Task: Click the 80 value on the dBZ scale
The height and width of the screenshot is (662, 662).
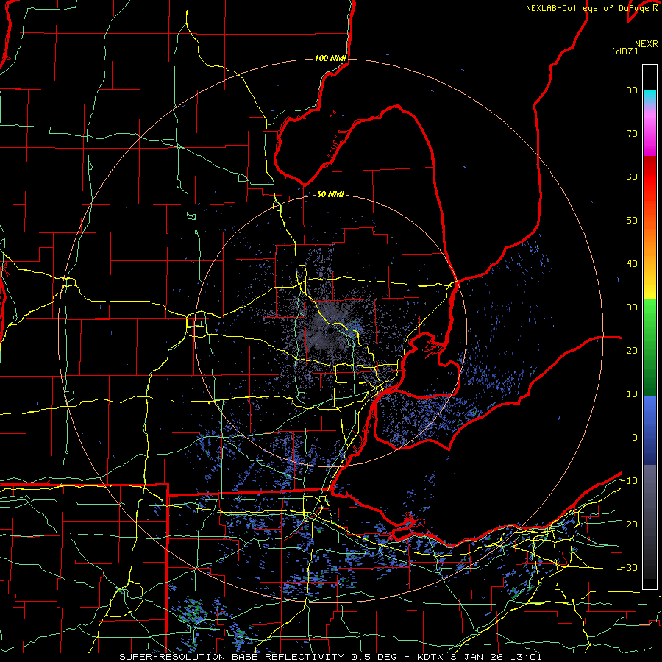Action: click(x=632, y=90)
